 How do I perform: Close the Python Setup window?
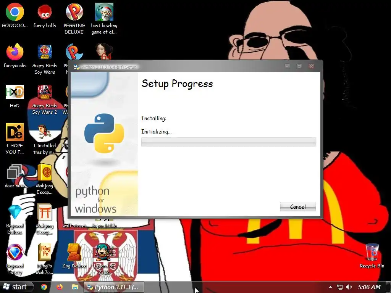click(x=311, y=66)
